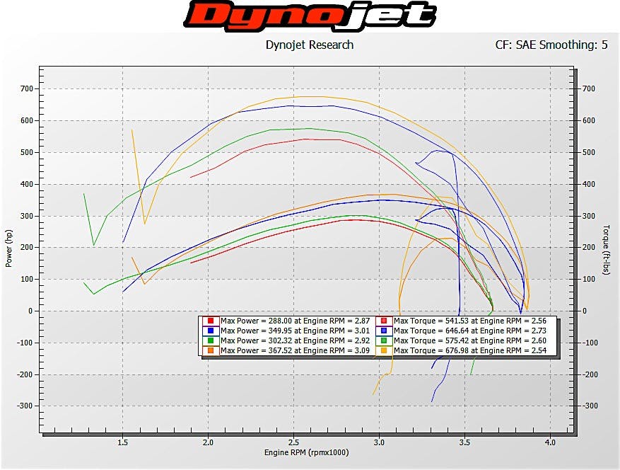Image resolution: width=620 pixels, height=470 pixels.
Task: Click the green Max Torque 575.42 legend swatch
Action: tap(384, 340)
